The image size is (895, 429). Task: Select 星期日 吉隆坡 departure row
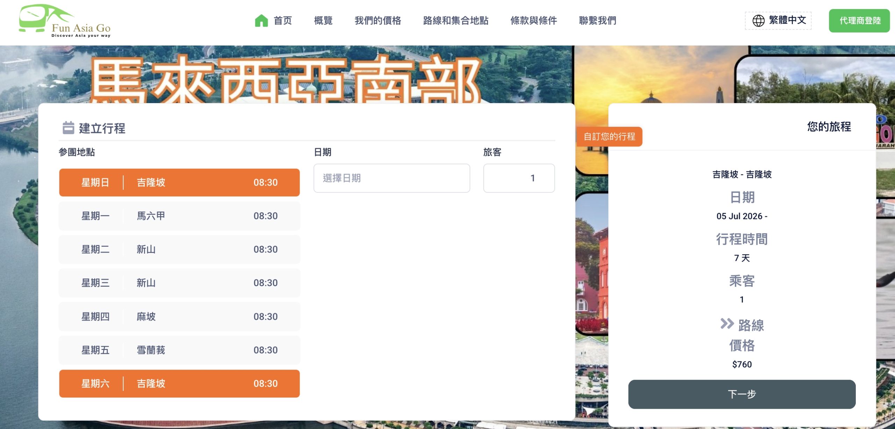(x=179, y=182)
